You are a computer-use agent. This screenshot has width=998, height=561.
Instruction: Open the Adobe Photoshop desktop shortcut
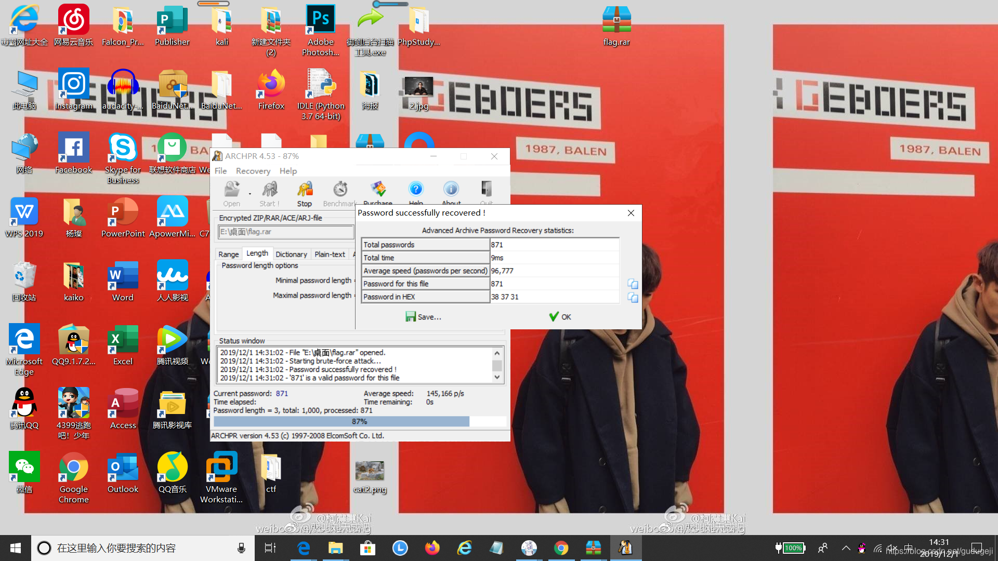321,30
